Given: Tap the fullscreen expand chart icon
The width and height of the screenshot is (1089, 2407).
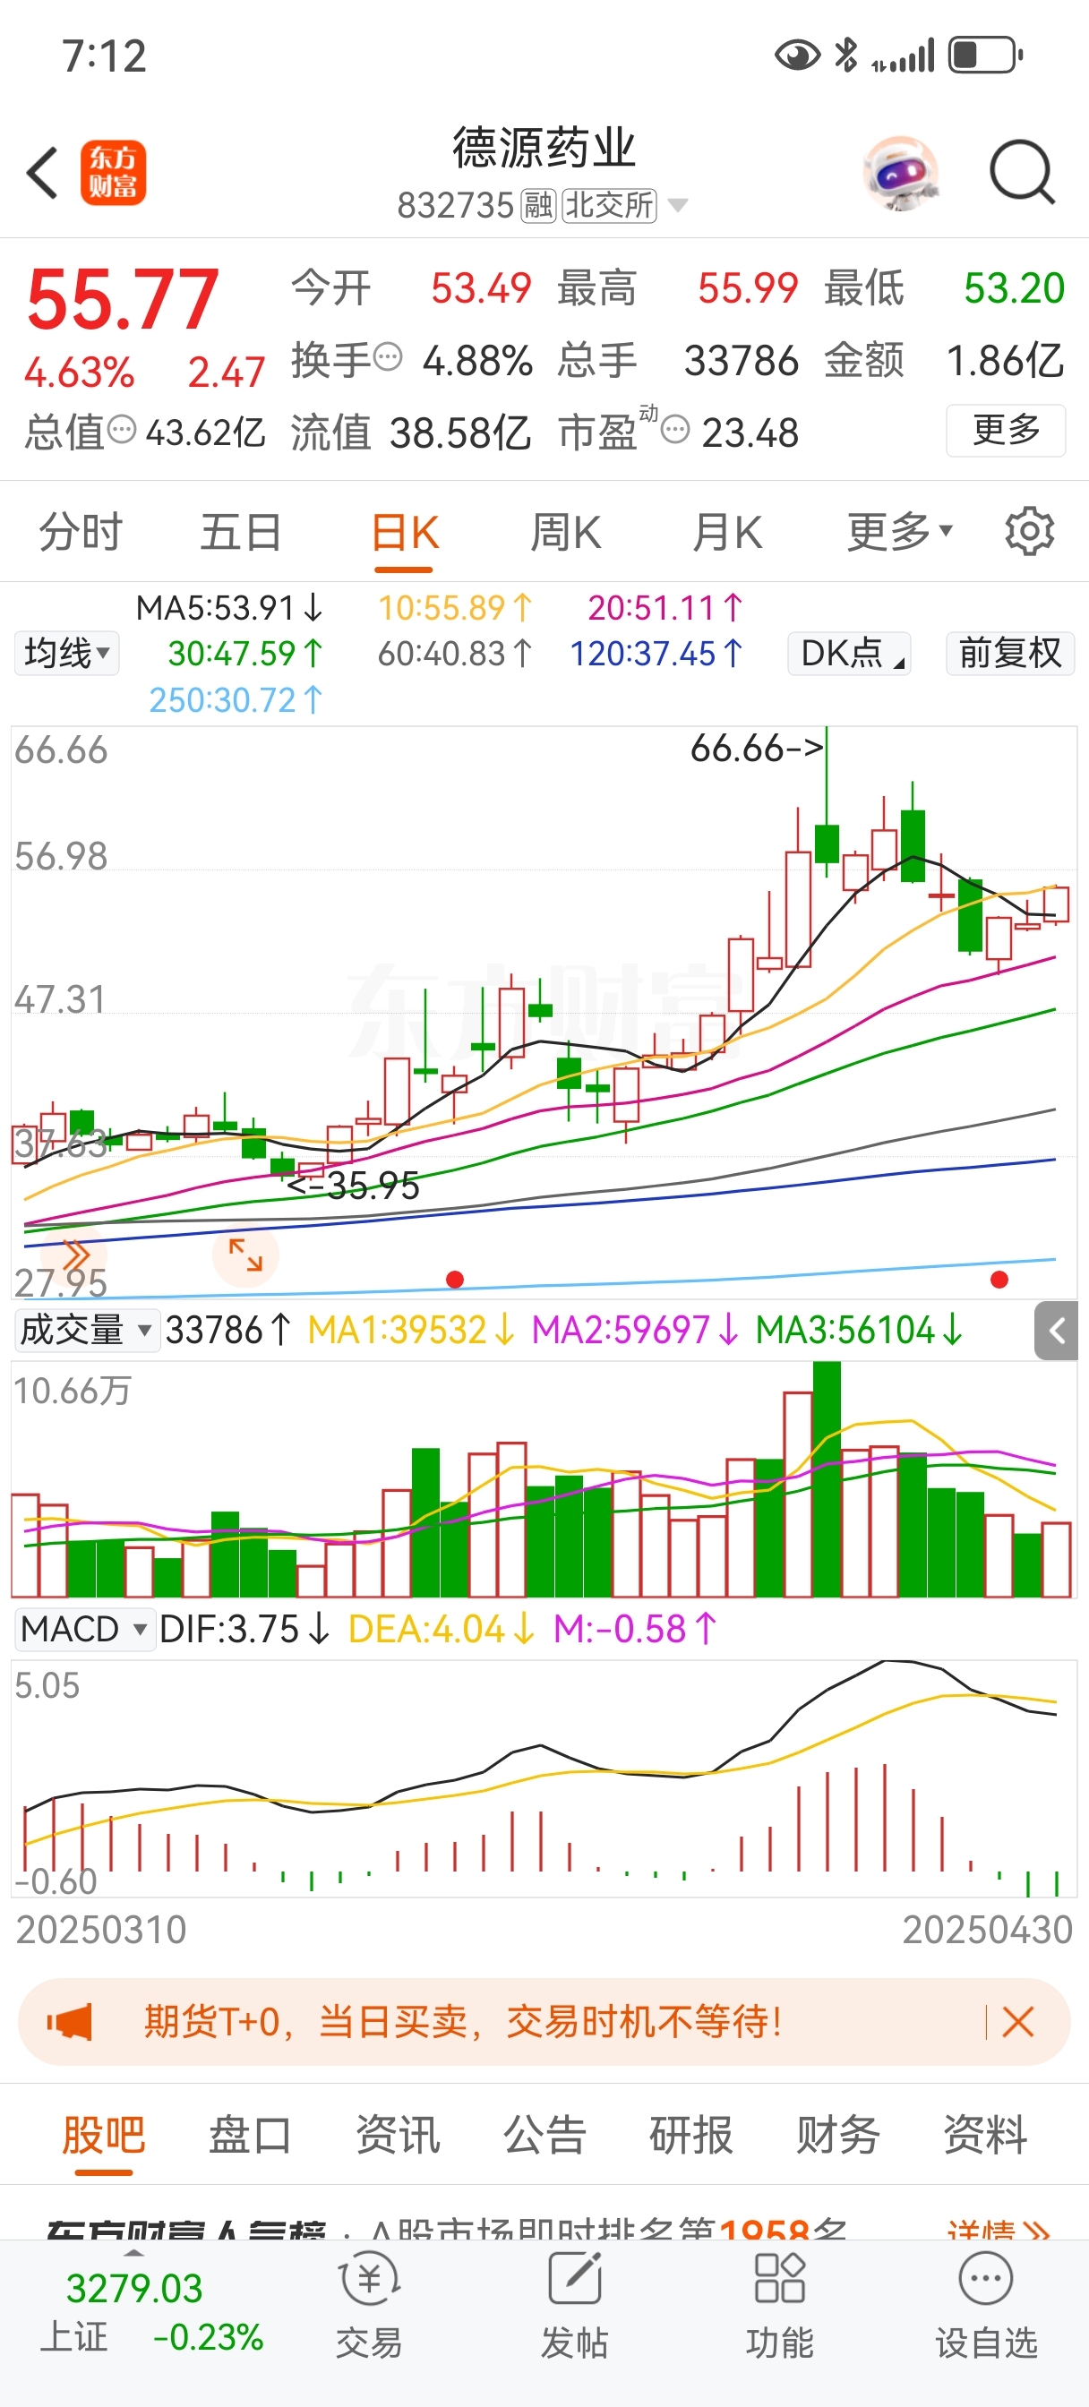Looking at the screenshot, I should pos(246,1255).
